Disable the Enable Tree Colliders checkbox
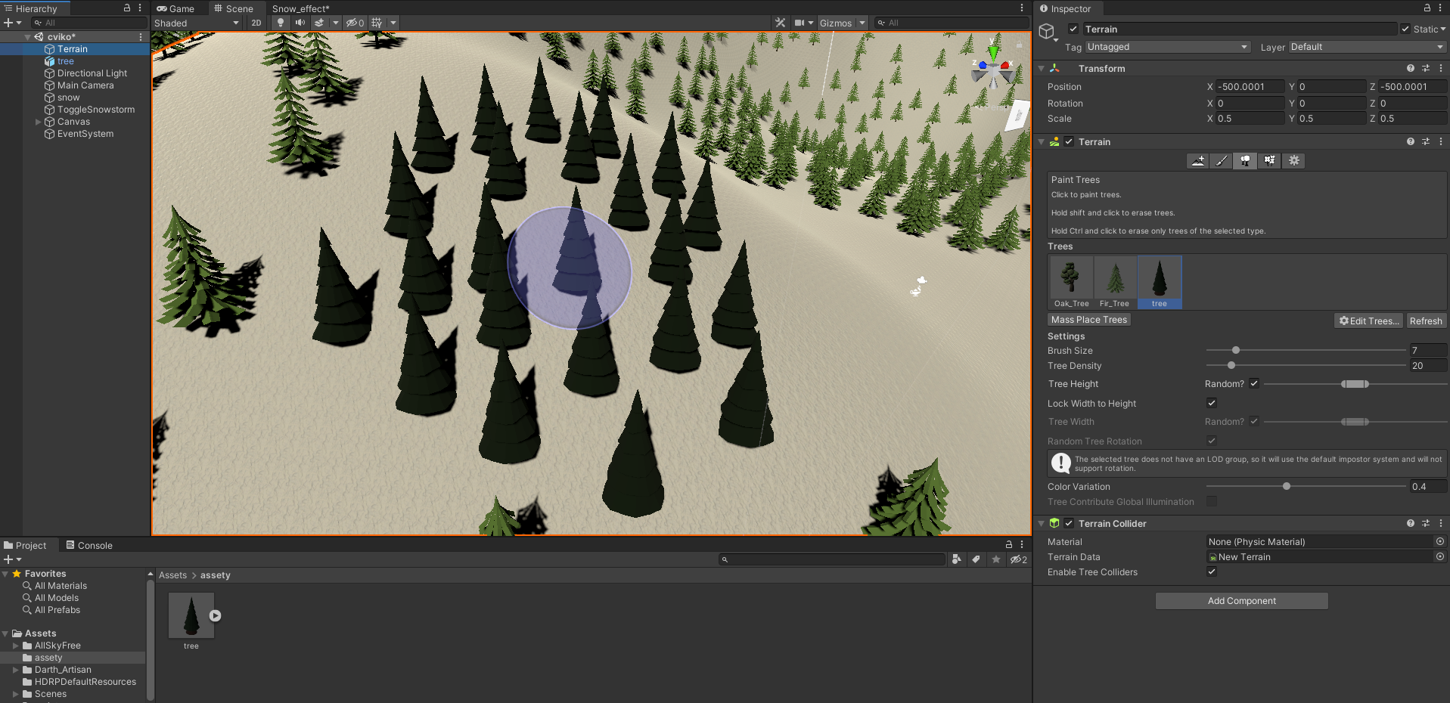 click(x=1212, y=571)
